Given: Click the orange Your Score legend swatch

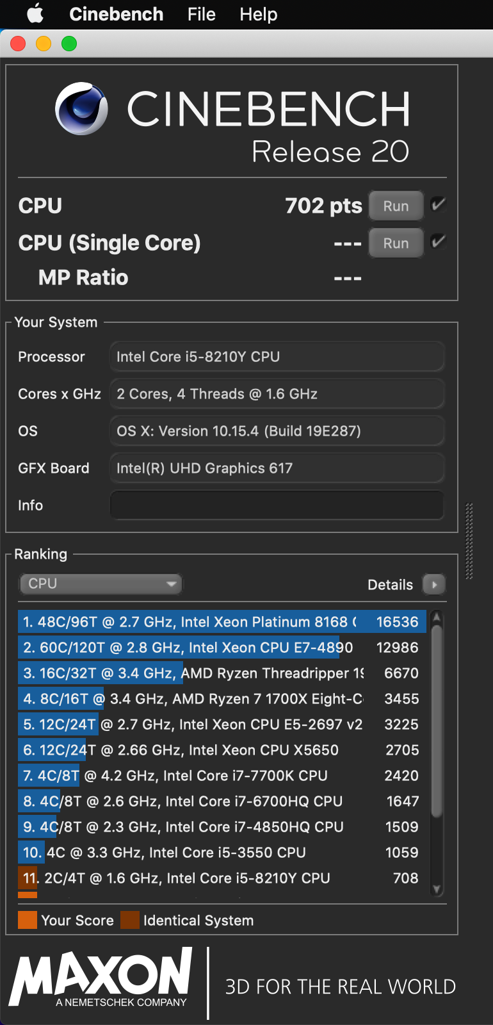Looking at the screenshot, I should 28,920.
